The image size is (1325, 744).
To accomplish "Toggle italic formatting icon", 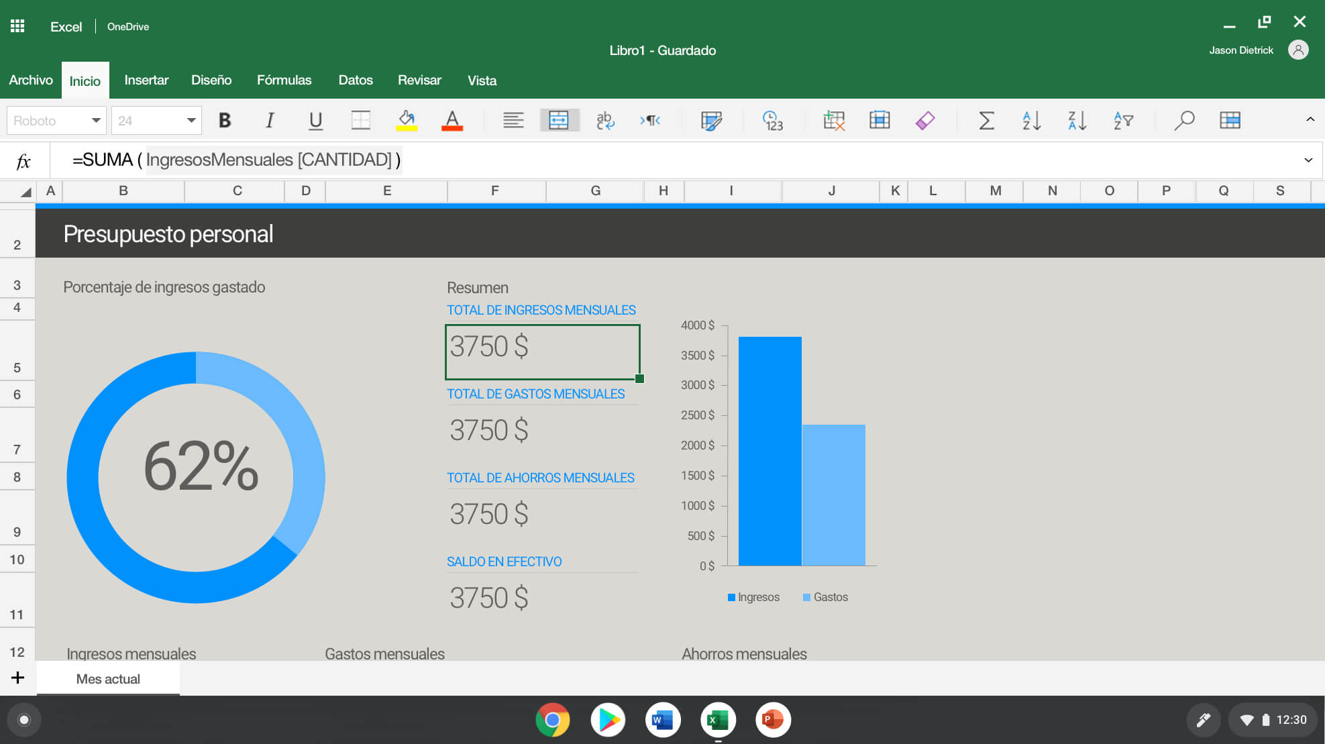I will click(270, 120).
